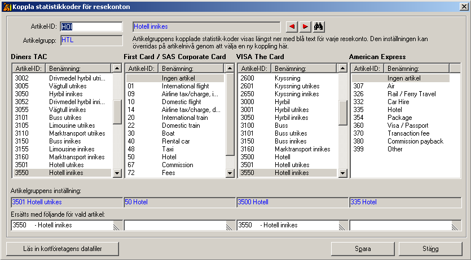471x260 pixels.
Task: Select 3550 Hotell inrikes in Diners TAC
Action: point(63,173)
